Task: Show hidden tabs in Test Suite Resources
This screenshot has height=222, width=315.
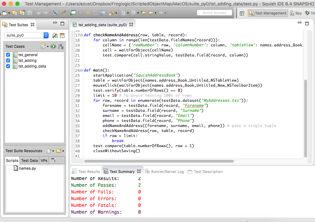Action: pyautogui.click(x=53, y=160)
